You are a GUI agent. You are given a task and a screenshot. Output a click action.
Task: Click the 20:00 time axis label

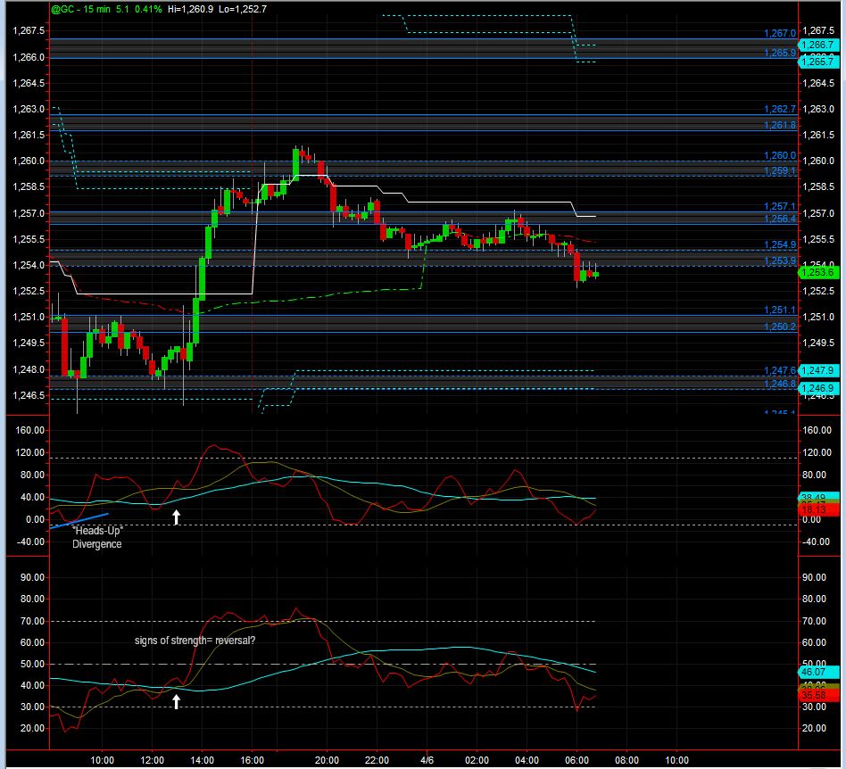tap(327, 760)
